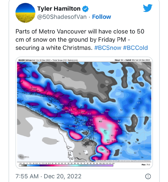Click the @50ShadesofVan handle
This screenshot has width=168, height=182.
tap(62, 17)
